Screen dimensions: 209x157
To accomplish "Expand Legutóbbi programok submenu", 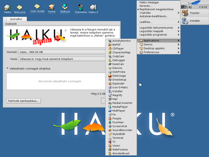I will 158,35.
